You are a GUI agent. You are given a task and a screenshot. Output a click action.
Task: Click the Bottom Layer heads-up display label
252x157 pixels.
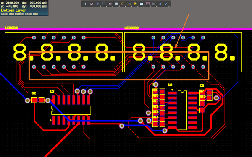(13, 10)
